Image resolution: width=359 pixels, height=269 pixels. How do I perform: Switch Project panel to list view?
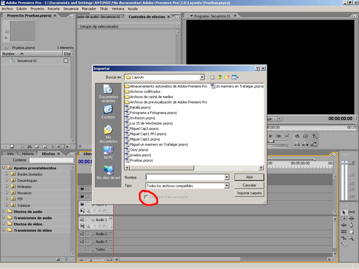5,147
